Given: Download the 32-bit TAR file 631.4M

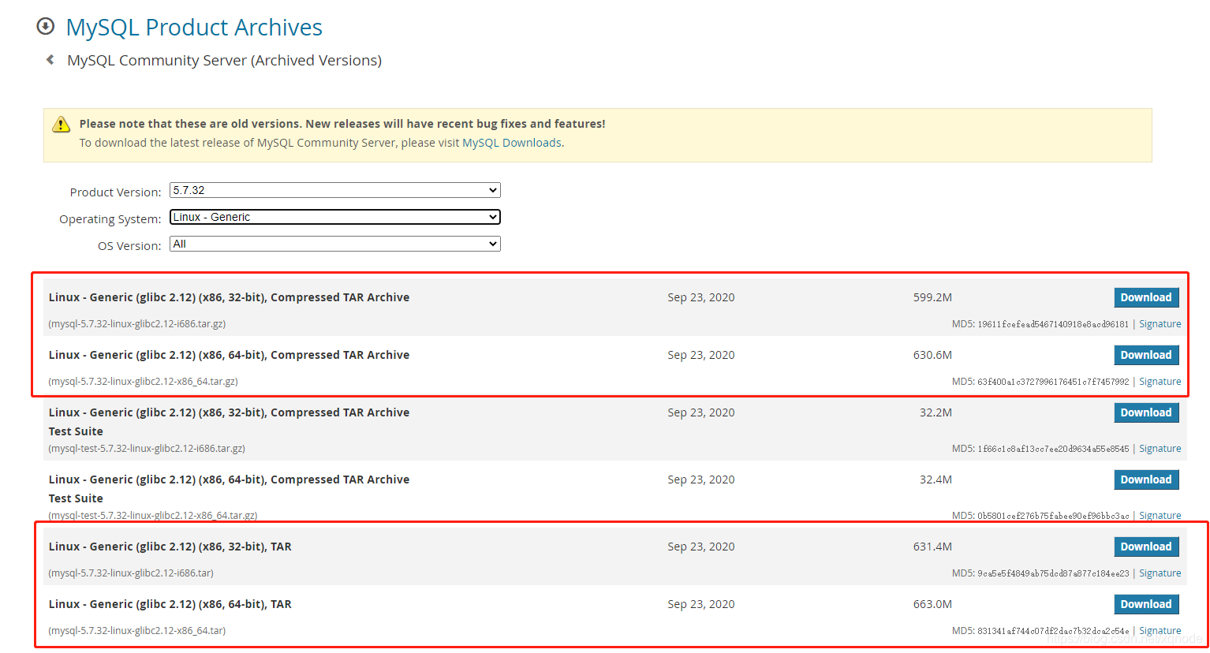Looking at the screenshot, I should (x=1146, y=547).
